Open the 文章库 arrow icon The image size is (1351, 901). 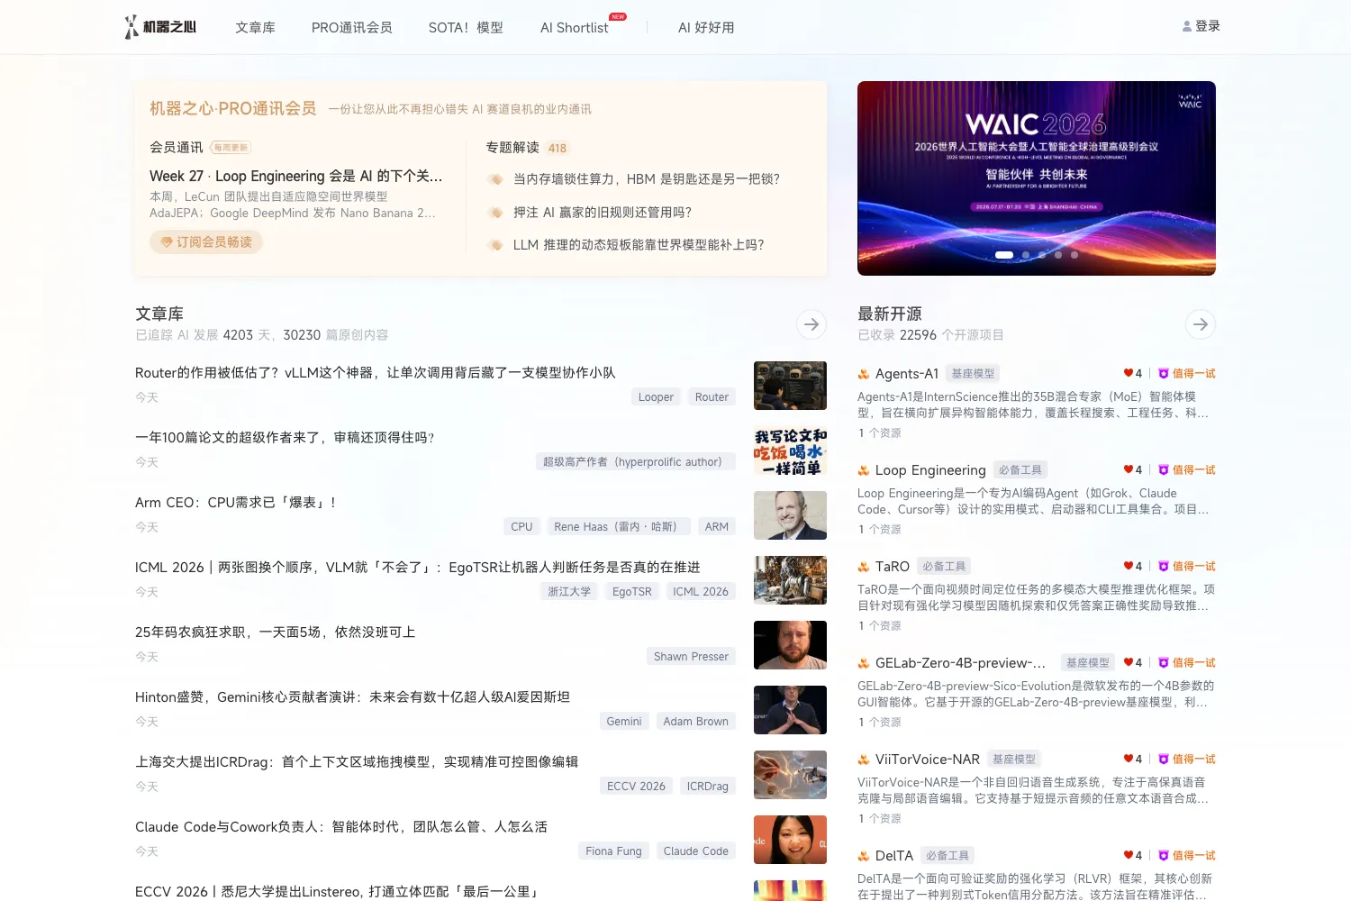point(812,324)
